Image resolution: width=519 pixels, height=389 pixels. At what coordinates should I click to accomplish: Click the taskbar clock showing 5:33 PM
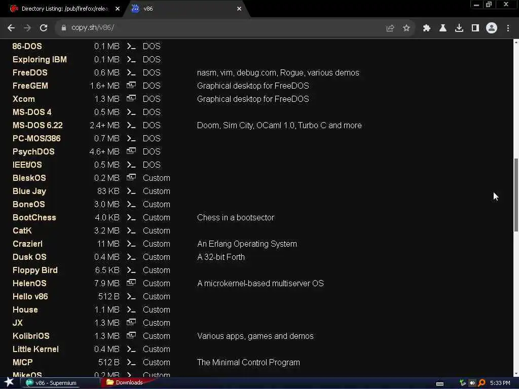click(x=500, y=383)
